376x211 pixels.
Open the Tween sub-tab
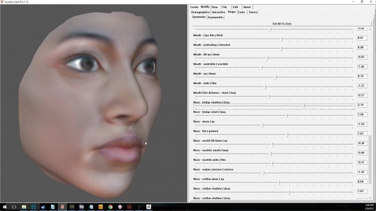point(253,12)
